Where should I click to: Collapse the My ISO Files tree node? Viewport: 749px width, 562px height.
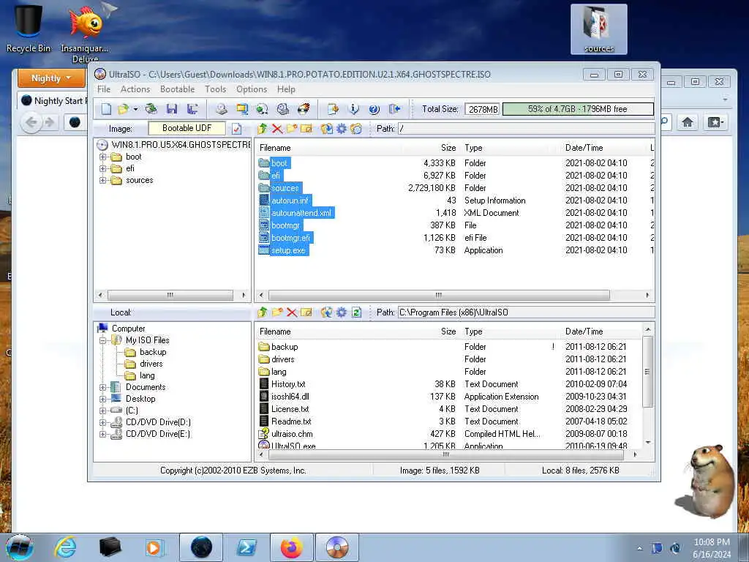(102, 340)
